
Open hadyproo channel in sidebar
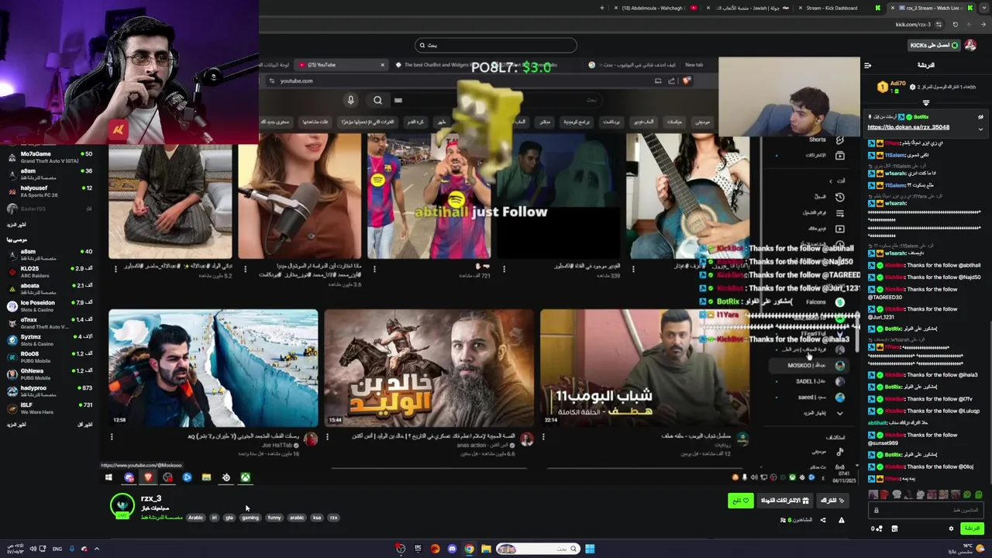point(49,391)
